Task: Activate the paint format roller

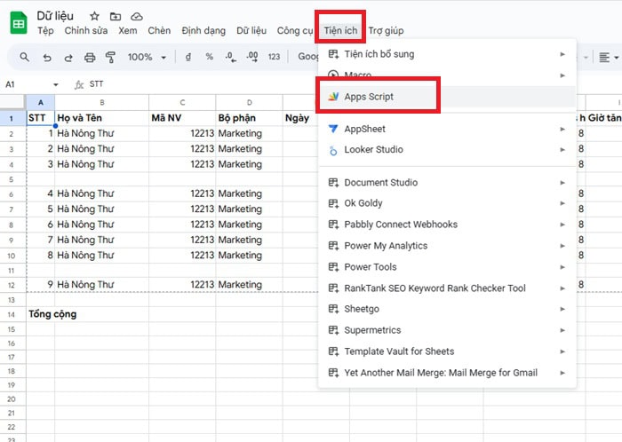Action: click(x=111, y=57)
